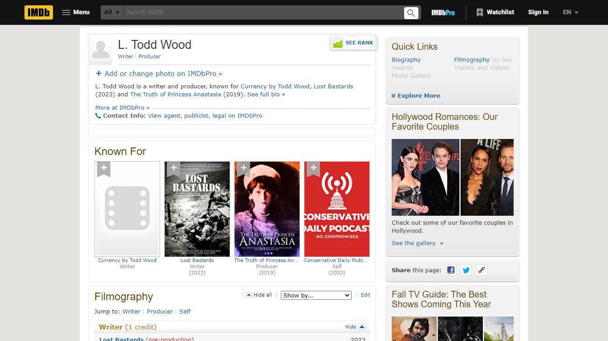Open the Show by... dropdown
The image size is (608, 341).
click(x=316, y=295)
